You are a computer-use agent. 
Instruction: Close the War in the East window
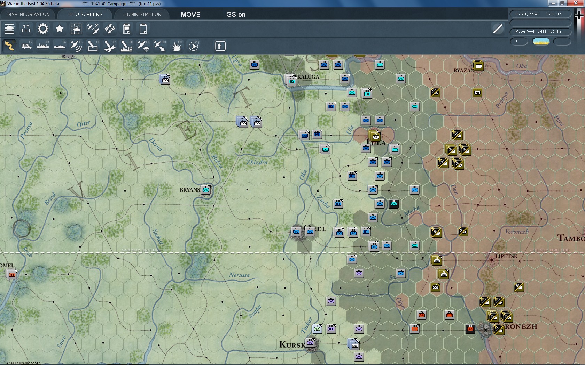(575, 3)
